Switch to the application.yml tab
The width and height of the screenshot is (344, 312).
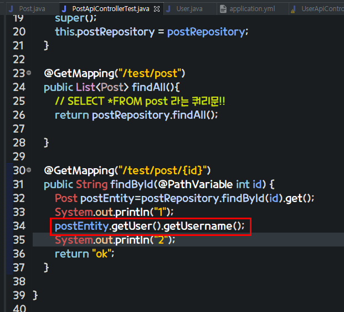[252, 9]
